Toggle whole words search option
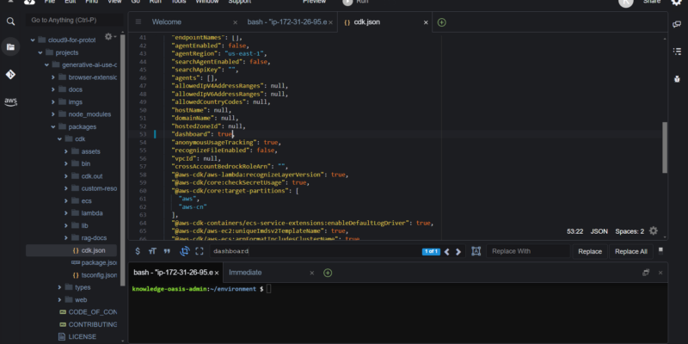The height and width of the screenshot is (344, 688). (168, 251)
